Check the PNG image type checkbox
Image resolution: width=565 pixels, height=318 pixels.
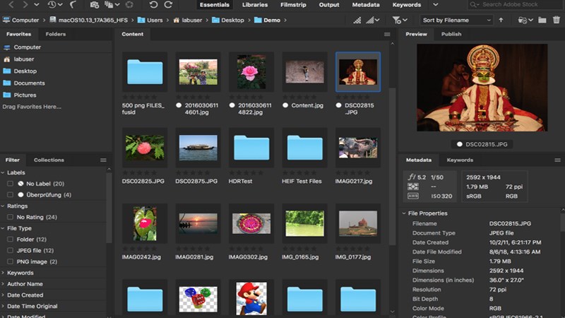pyautogui.click(x=10, y=261)
